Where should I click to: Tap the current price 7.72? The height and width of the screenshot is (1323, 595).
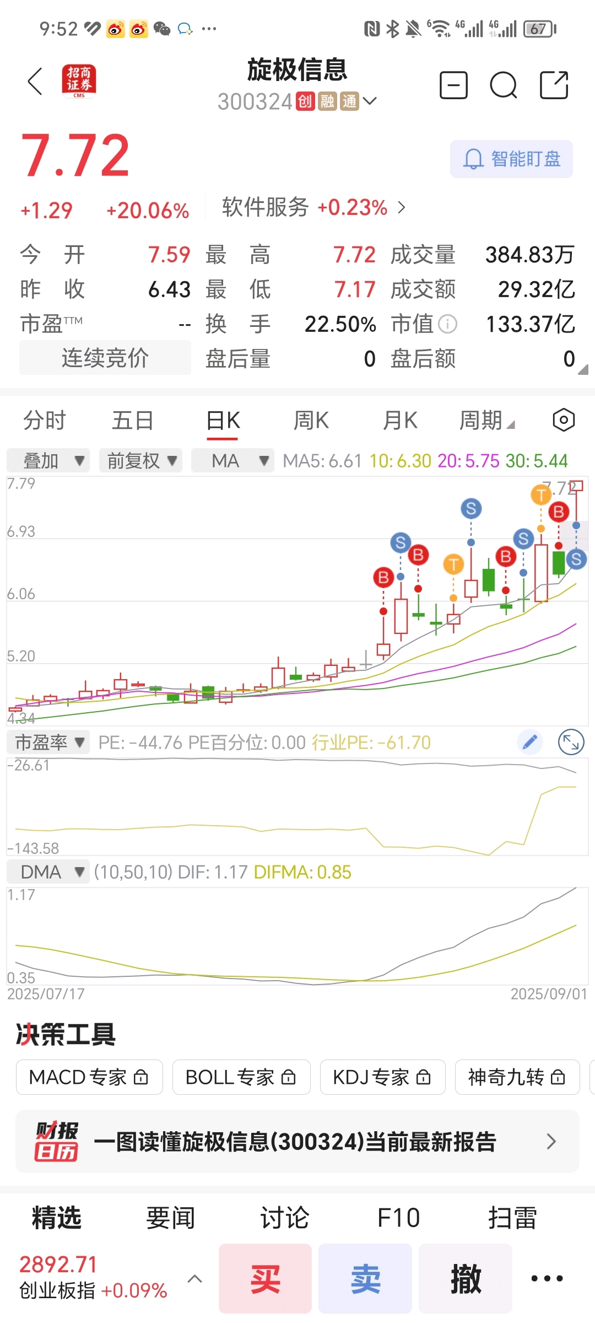[x=75, y=156]
